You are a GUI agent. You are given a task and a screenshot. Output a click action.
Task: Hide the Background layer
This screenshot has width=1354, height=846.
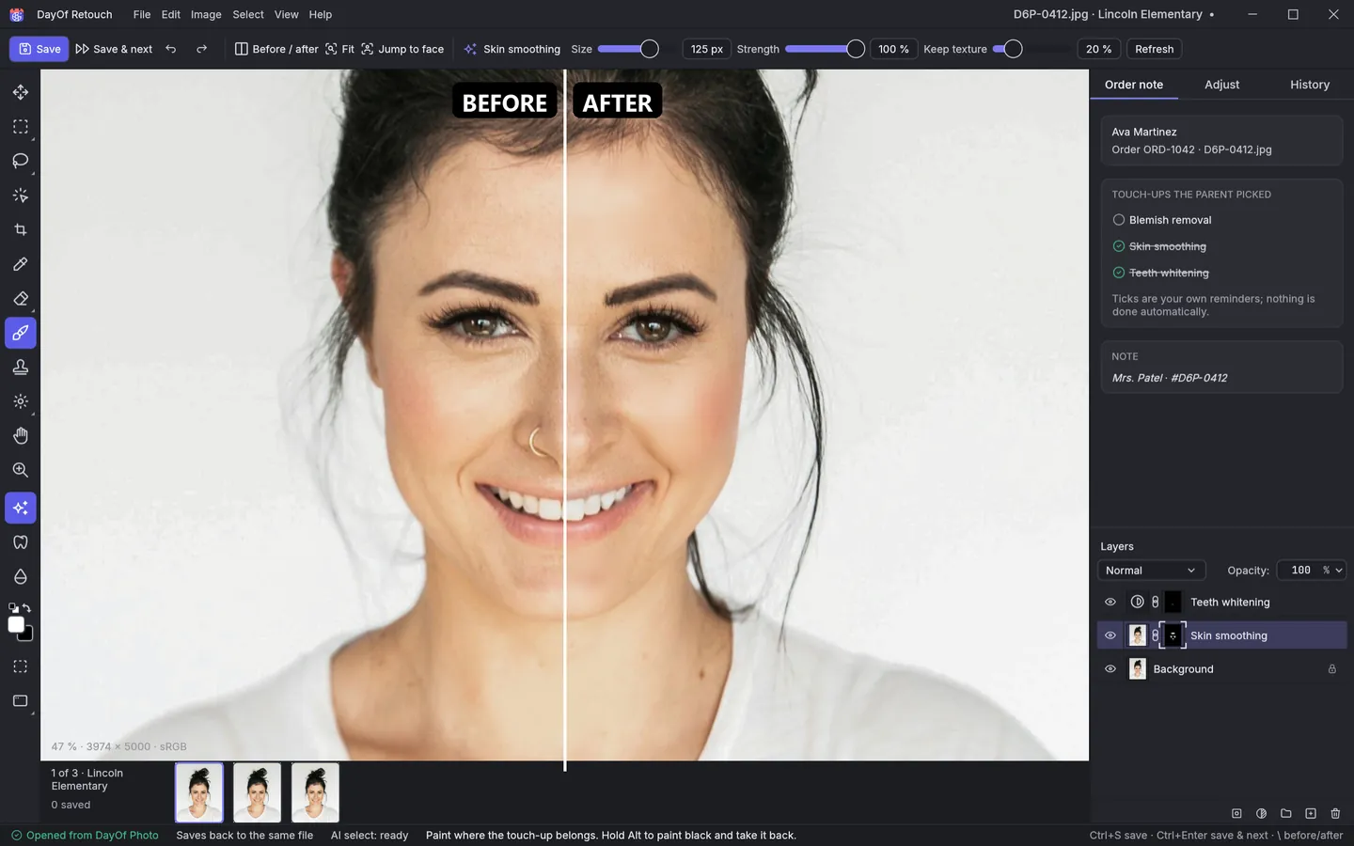[x=1110, y=669]
